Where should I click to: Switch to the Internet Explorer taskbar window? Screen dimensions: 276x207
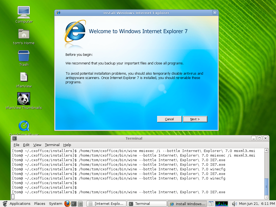[x=106, y=204]
